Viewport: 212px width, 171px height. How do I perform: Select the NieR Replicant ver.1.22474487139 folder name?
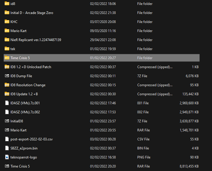pyautogui.click(x=36, y=40)
